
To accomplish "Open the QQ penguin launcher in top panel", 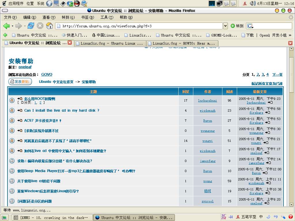I will (x=77, y=3).
